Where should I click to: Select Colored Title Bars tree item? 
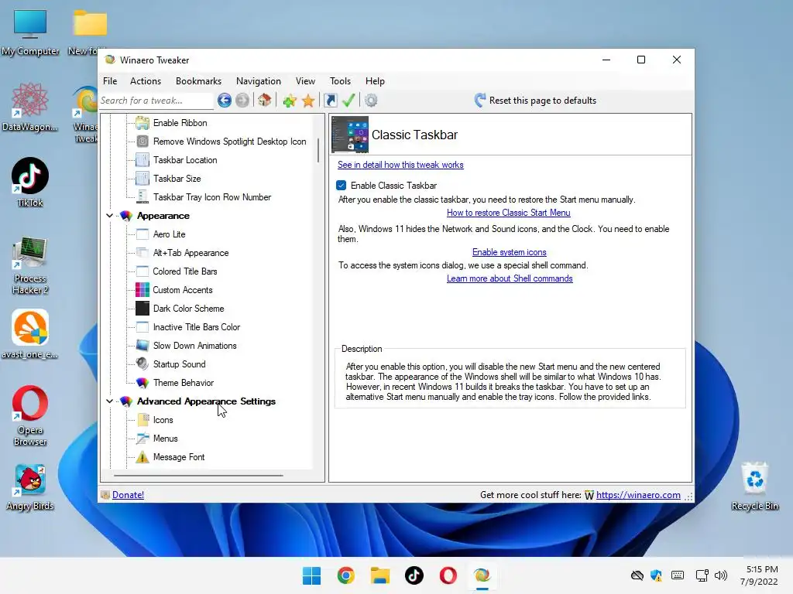pos(184,271)
